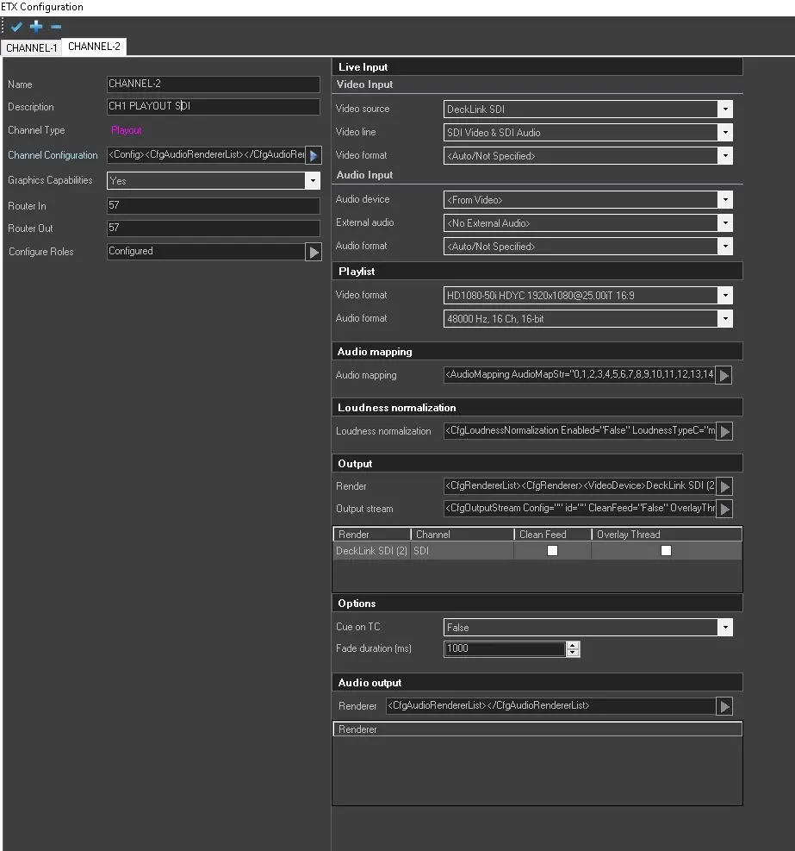Select the CHANNEL-2 tab

94,47
